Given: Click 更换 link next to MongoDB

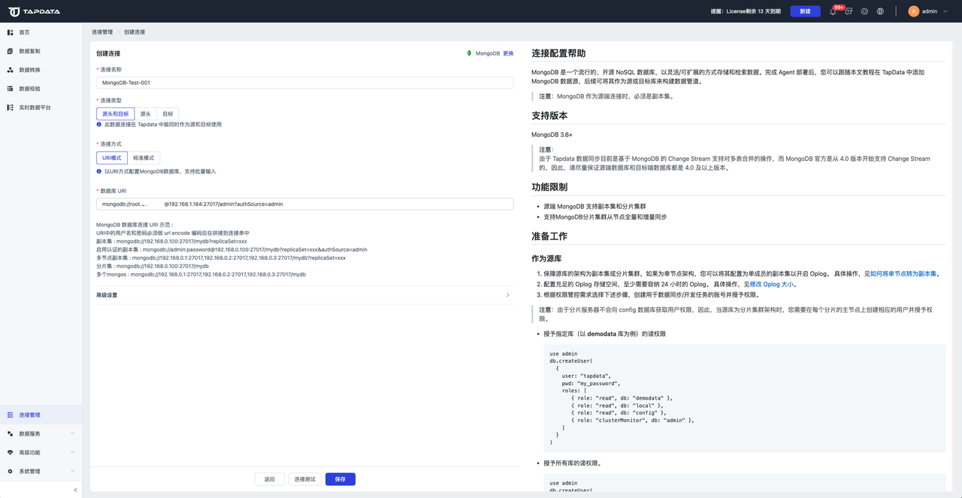Looking at the screenshot, I should (x=508, y=53).
